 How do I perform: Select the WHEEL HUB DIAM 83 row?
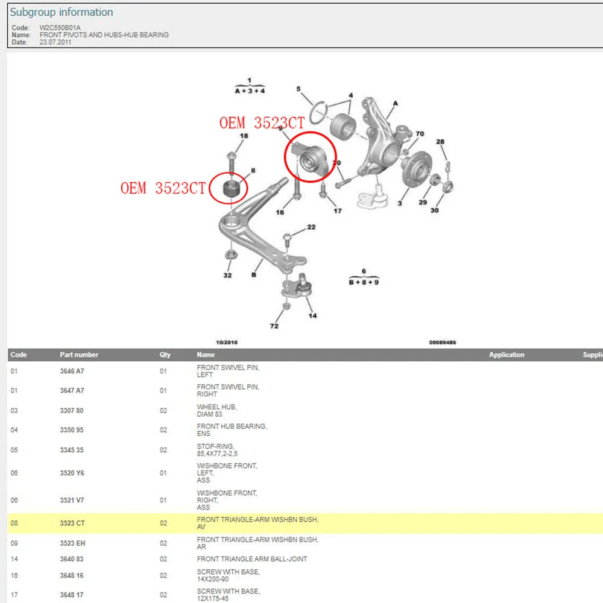click(305, 410)
